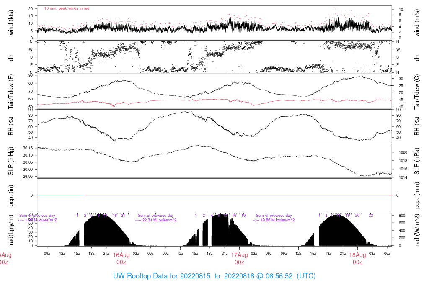Click the 'wind (m/s)' right axis label
429x293 pixels.
(417, 23)
